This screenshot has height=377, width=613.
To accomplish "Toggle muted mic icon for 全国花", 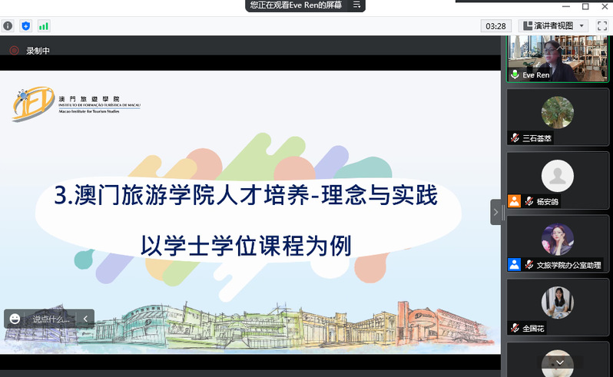I will pyautogui.click(x=515, y=328).
